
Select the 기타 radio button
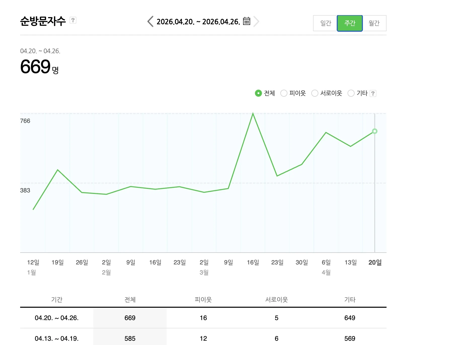[351, 93]
